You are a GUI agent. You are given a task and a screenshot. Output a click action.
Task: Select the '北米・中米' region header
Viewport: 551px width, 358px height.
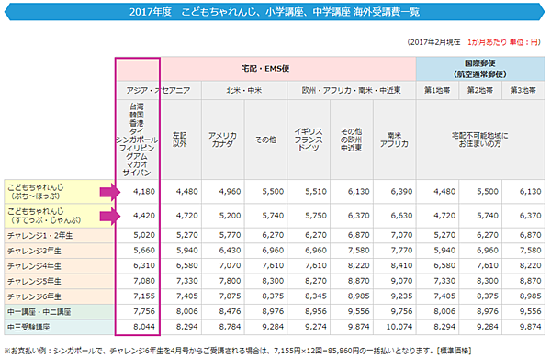244,90
